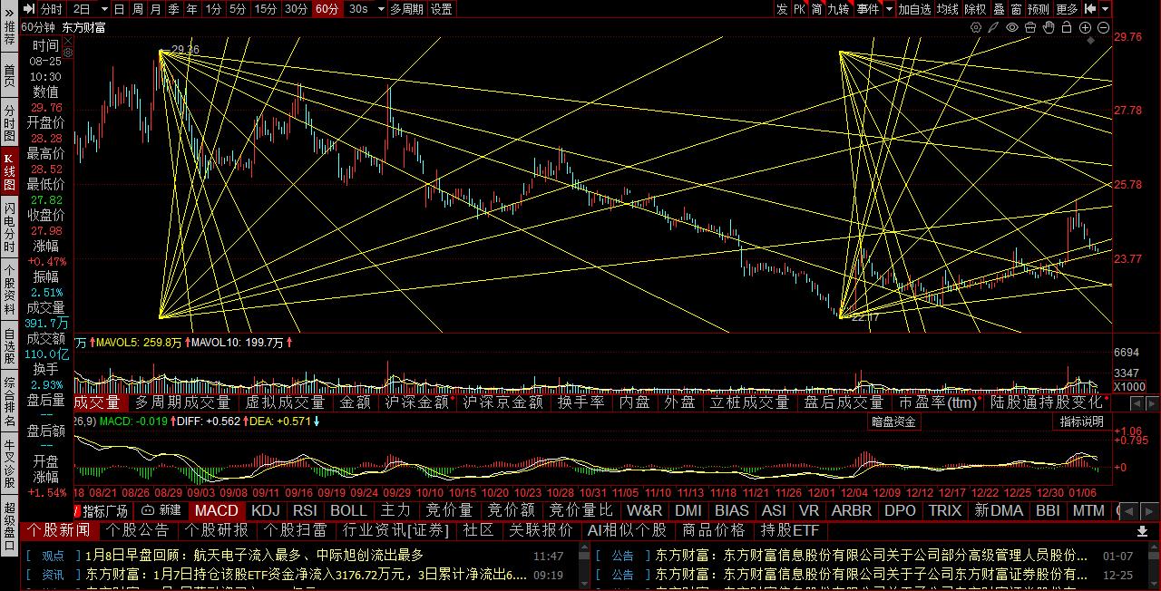Select the 季 quarterly period

174,9
